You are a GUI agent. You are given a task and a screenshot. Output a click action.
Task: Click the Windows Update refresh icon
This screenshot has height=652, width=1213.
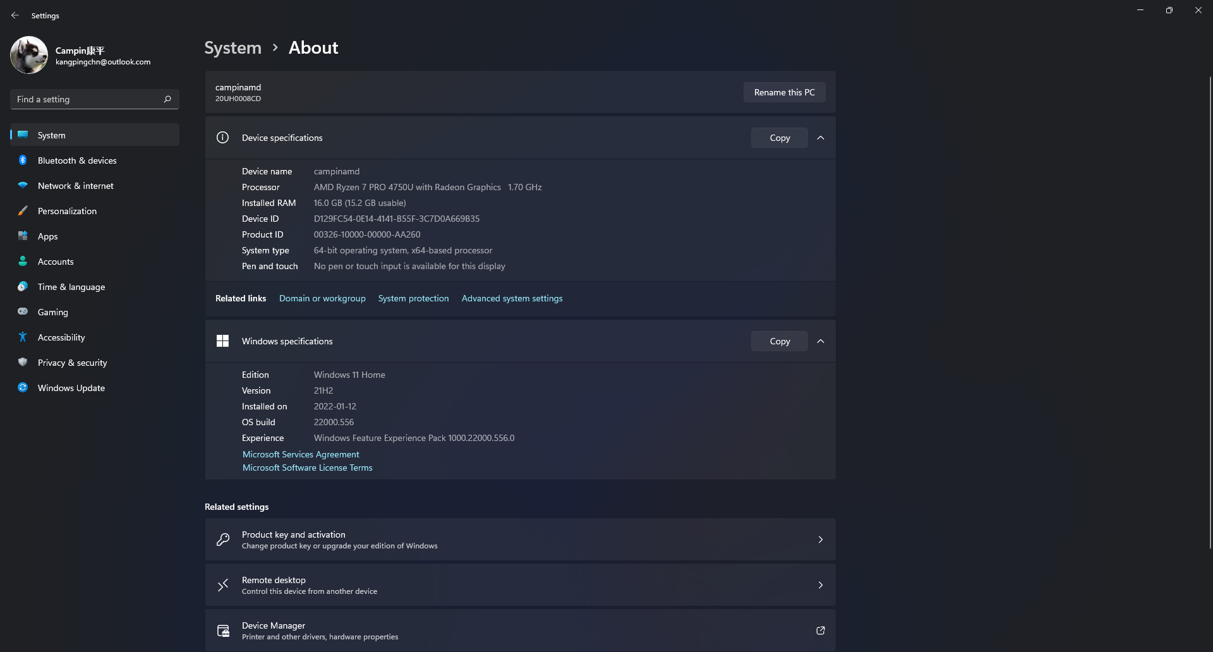(x=23, y=387)
